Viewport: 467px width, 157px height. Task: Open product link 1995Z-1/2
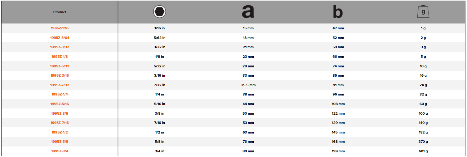click(60, 132)
